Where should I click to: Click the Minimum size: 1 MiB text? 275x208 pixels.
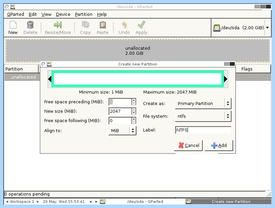click(x=101, y=92)
